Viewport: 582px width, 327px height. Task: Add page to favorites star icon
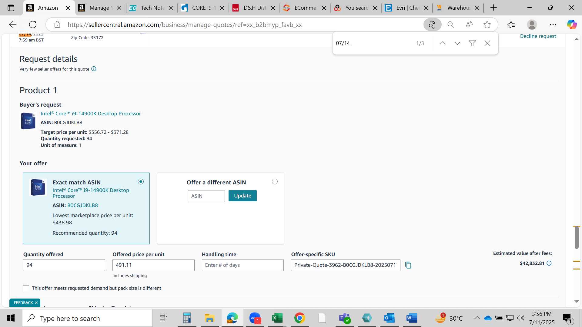pos(487,25)
